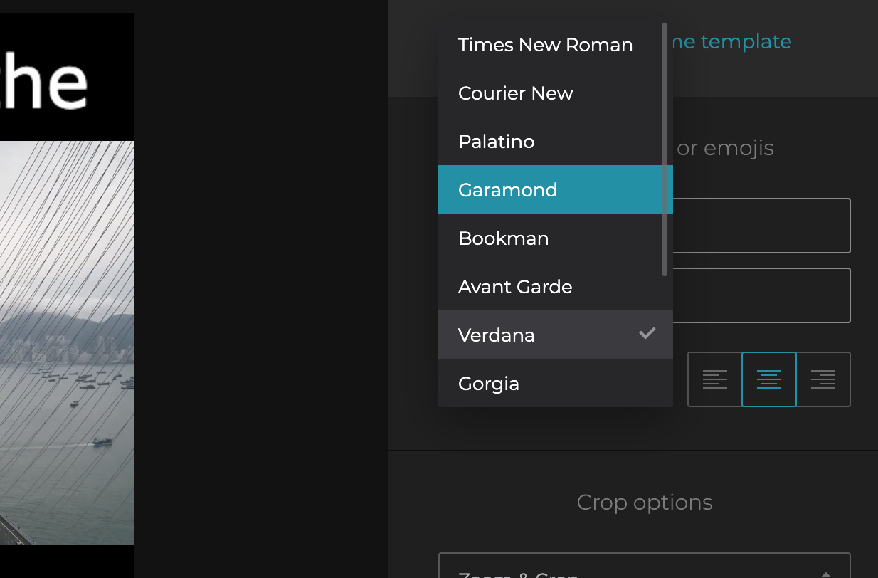
Task: Click the bridge photo in the preview
Action: point(67,342)
